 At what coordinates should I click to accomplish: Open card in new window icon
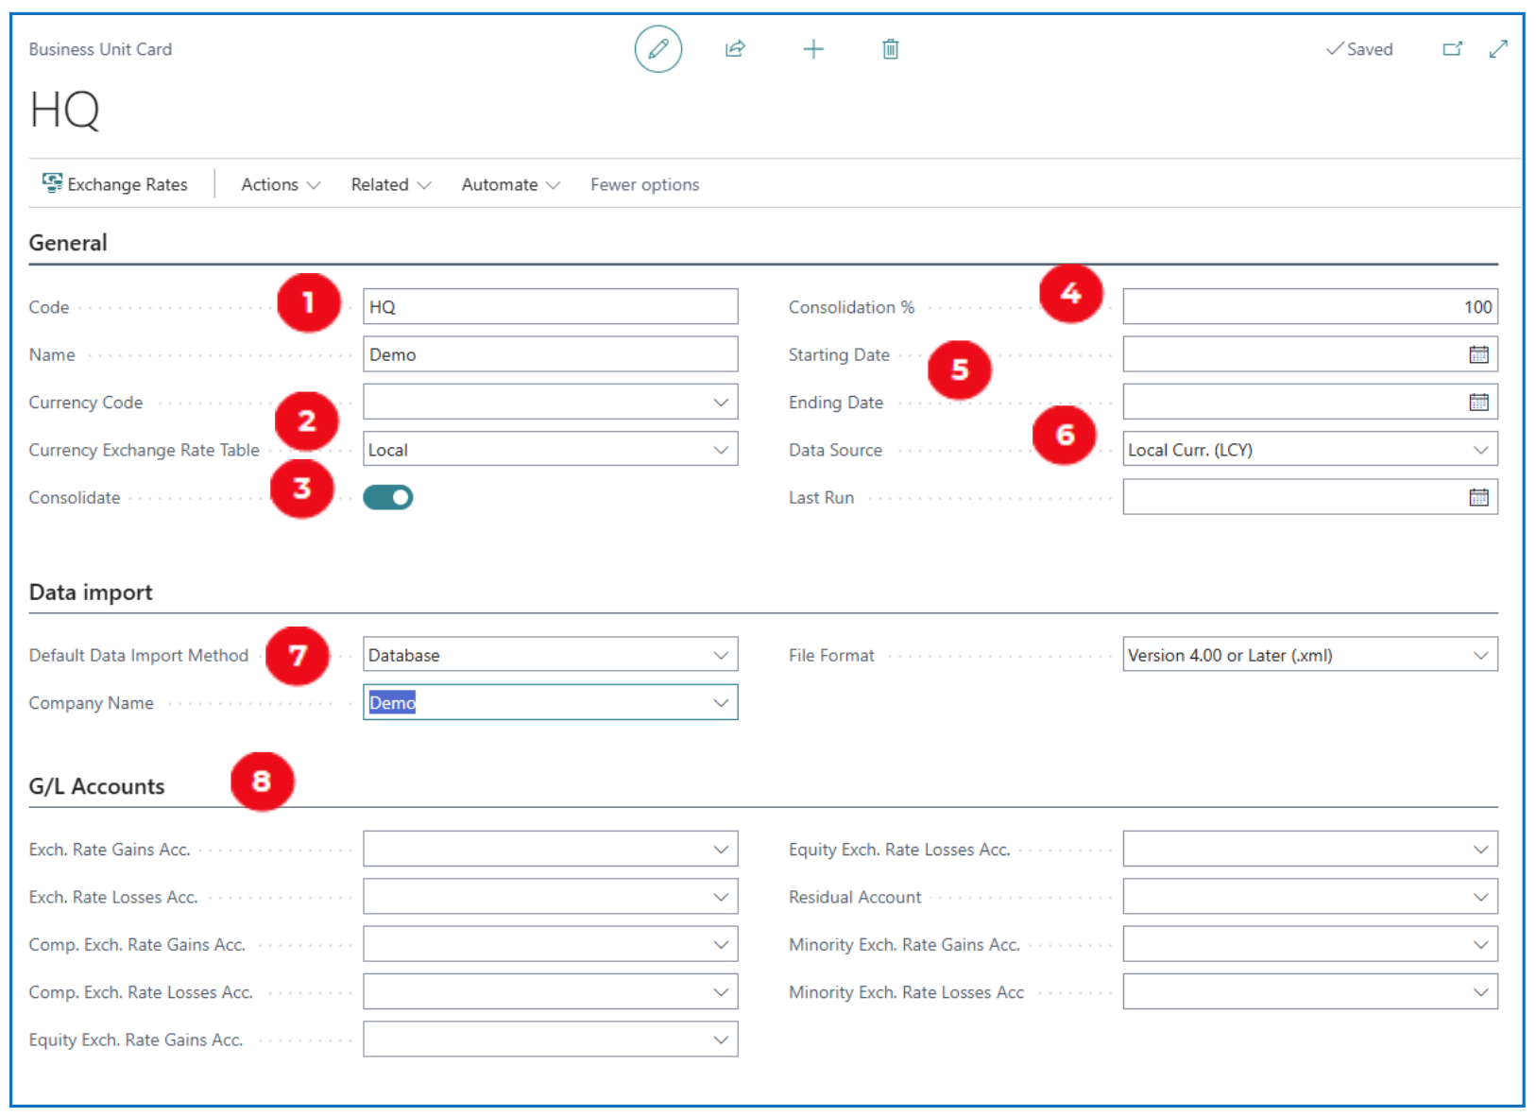pyautogui.click(x=1452, y=49)
